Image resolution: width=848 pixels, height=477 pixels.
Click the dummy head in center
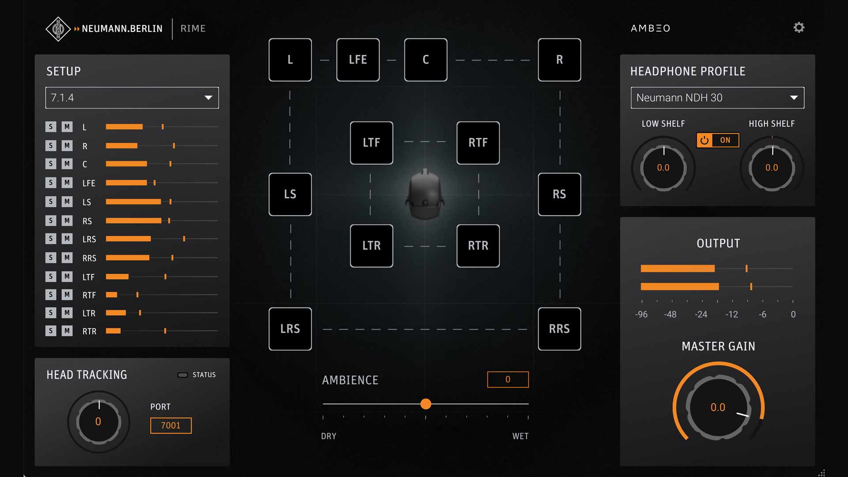tap(425, 194)
